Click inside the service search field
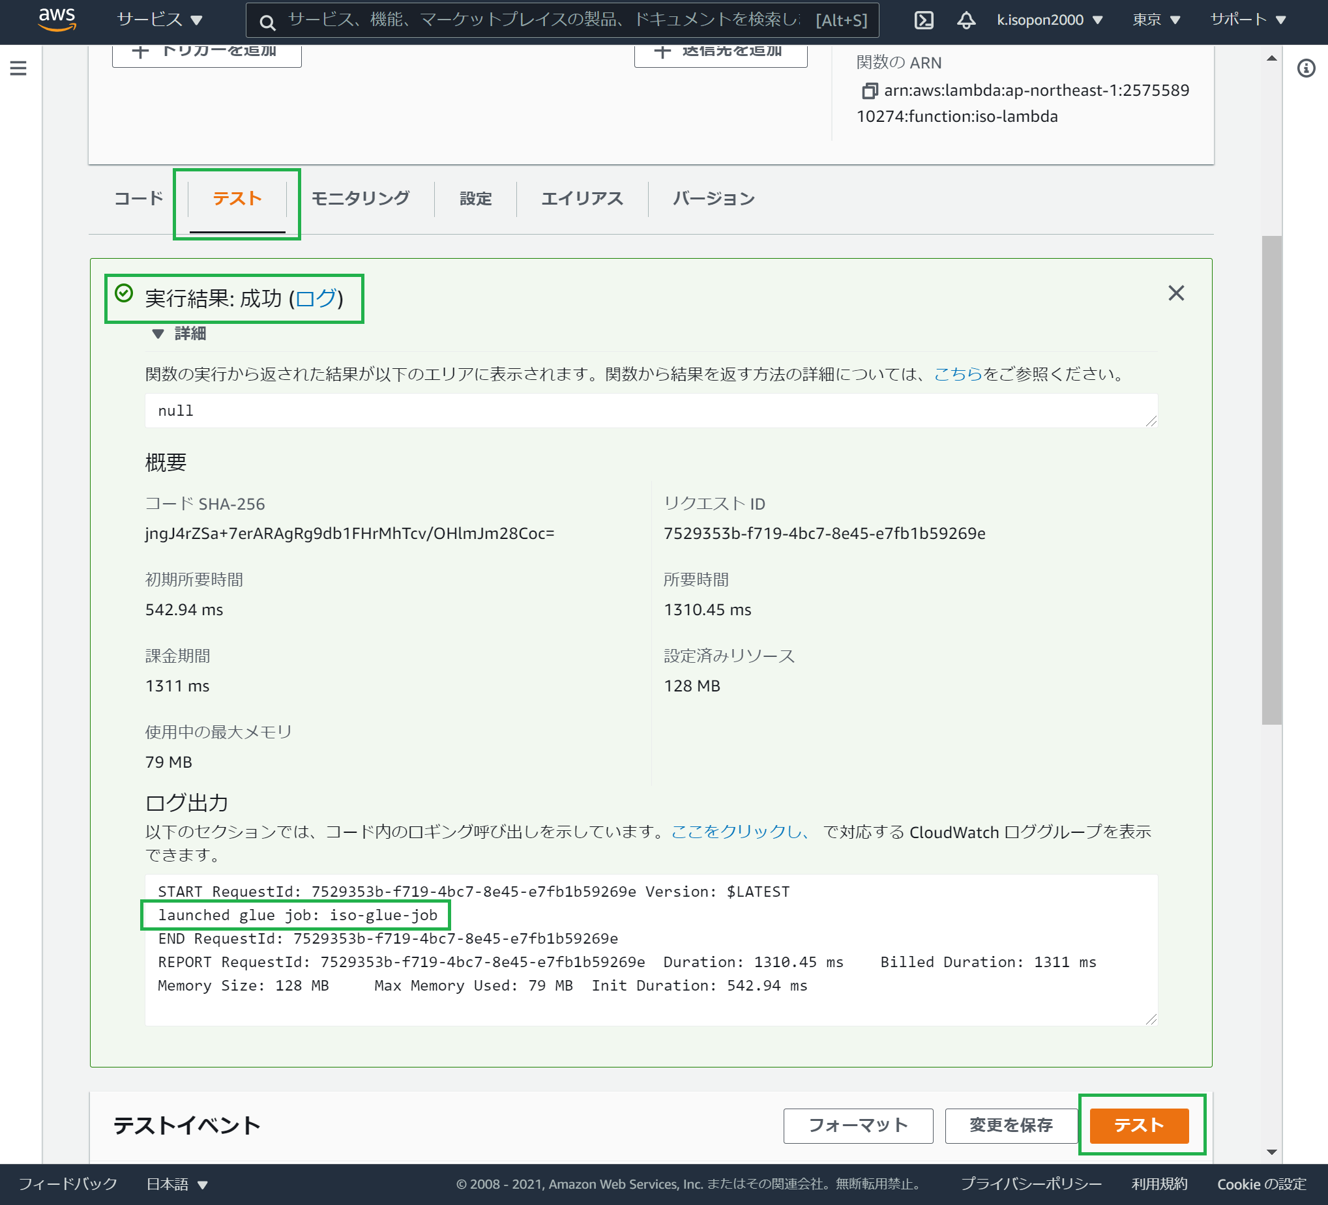The image size is (1328, 1205). pos(527,20)
